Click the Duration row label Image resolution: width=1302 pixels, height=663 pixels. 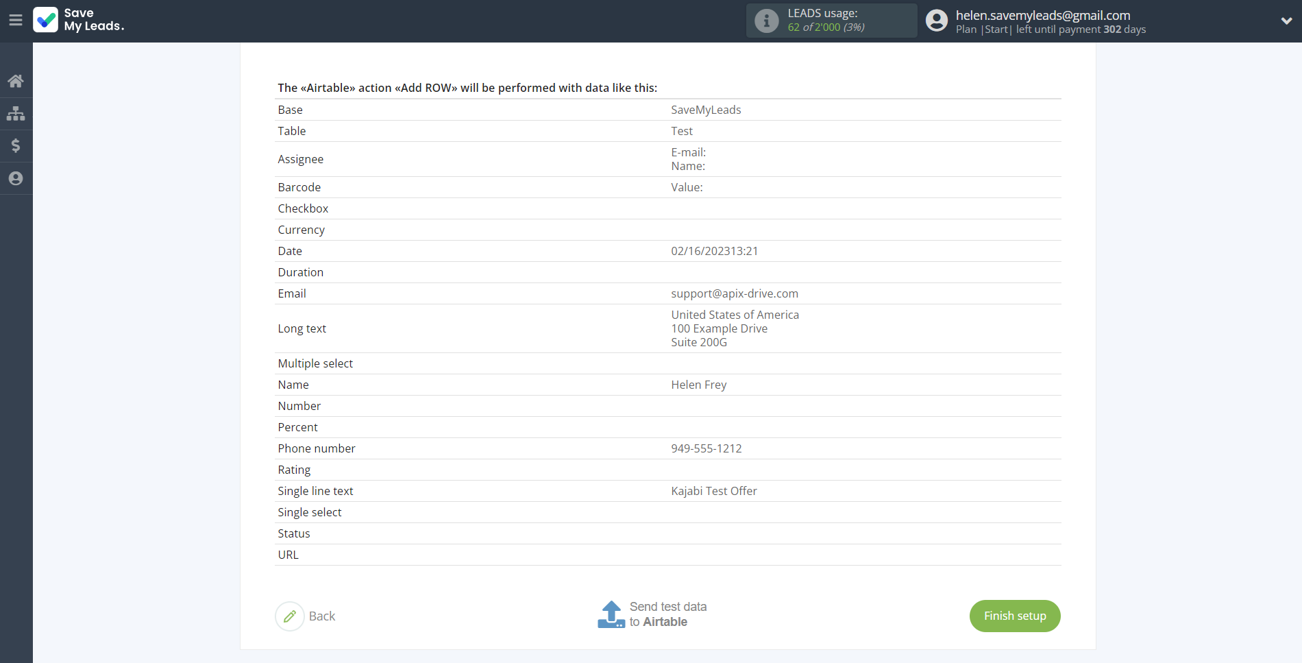point(300,272)
